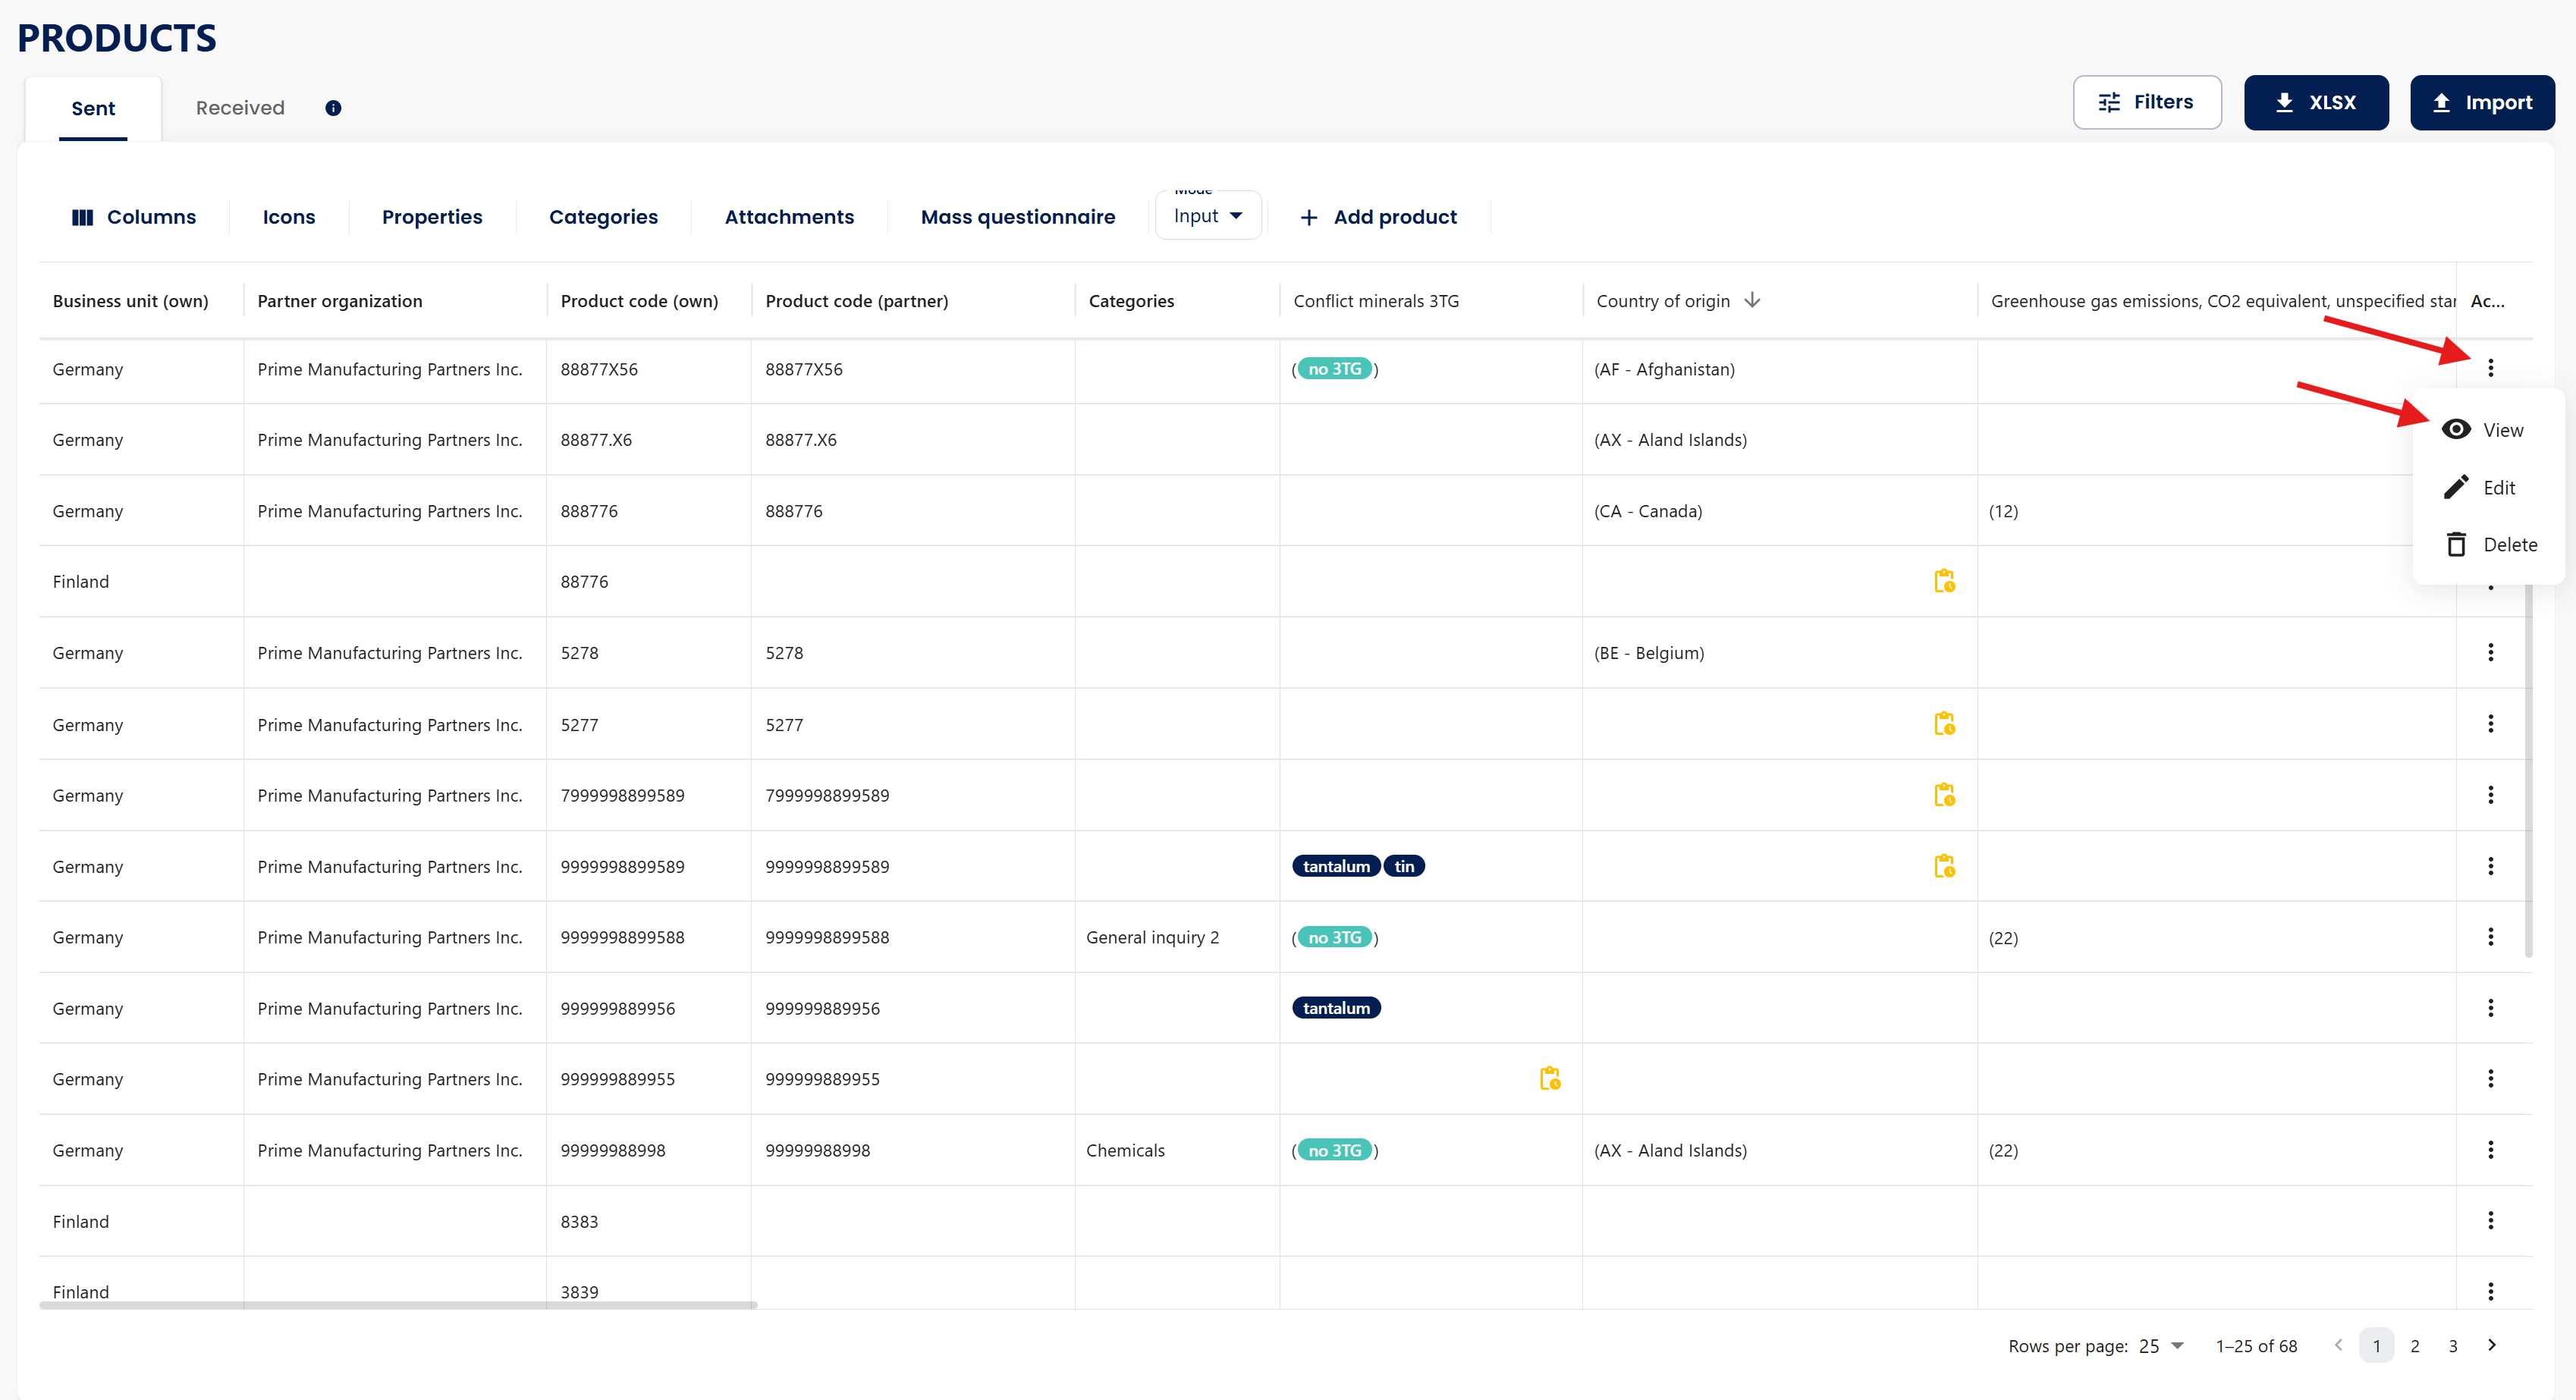Image resolution: width=2576 pixels, height=1400 pixels.
Task: Jump to page 3 of results
Action: (x=2453, y=1346)
